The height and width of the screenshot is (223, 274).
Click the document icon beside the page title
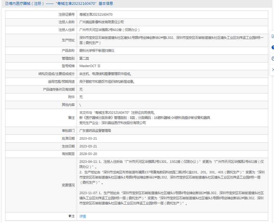click(x=7, y=4)
